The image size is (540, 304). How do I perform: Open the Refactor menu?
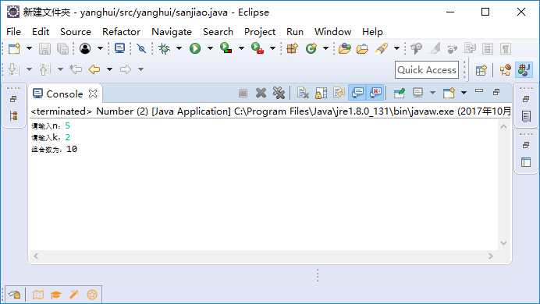click(121, 32)
